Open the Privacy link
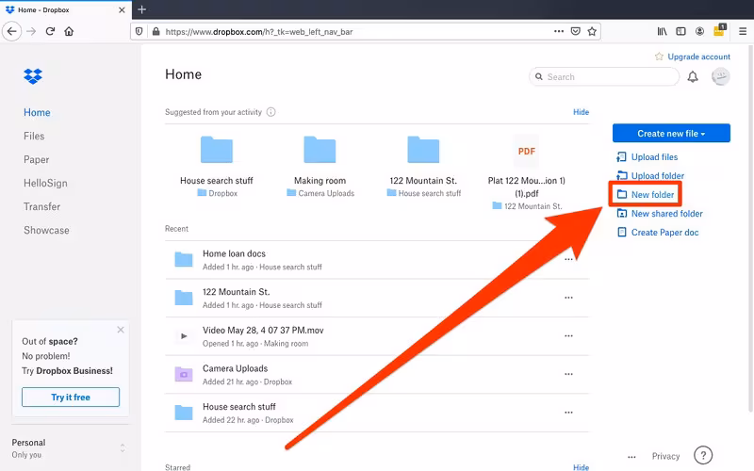Image resolution: width=754 pixels, height=471 pixels. pos(665,456)
